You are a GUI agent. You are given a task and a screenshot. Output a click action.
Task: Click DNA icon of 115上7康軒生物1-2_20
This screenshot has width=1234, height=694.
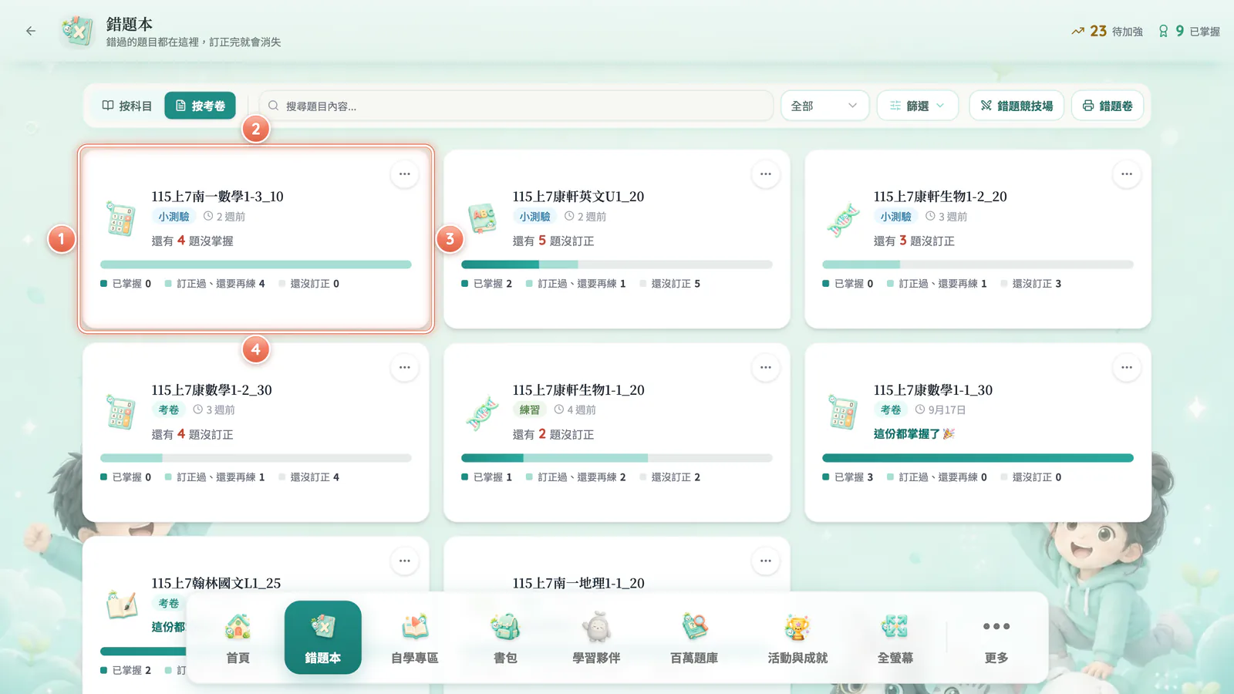point(843,220)
